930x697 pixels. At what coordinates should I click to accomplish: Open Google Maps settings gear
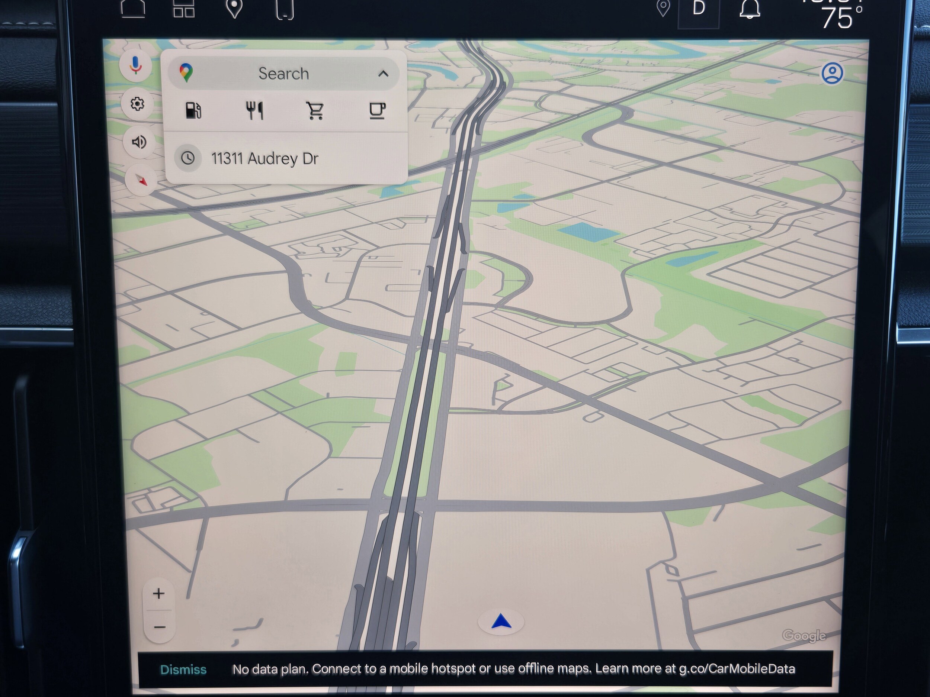coord(137,103)
